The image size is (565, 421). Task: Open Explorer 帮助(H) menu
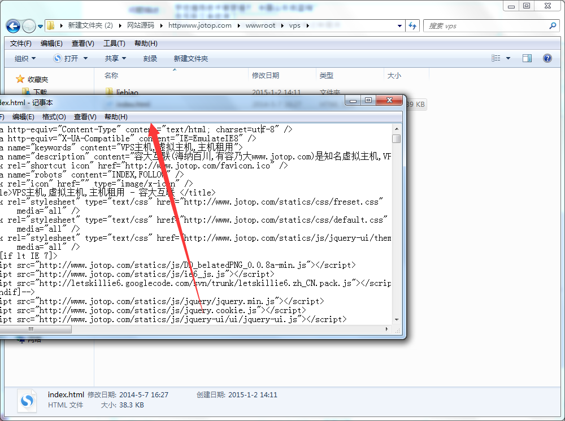coord(146,44)
